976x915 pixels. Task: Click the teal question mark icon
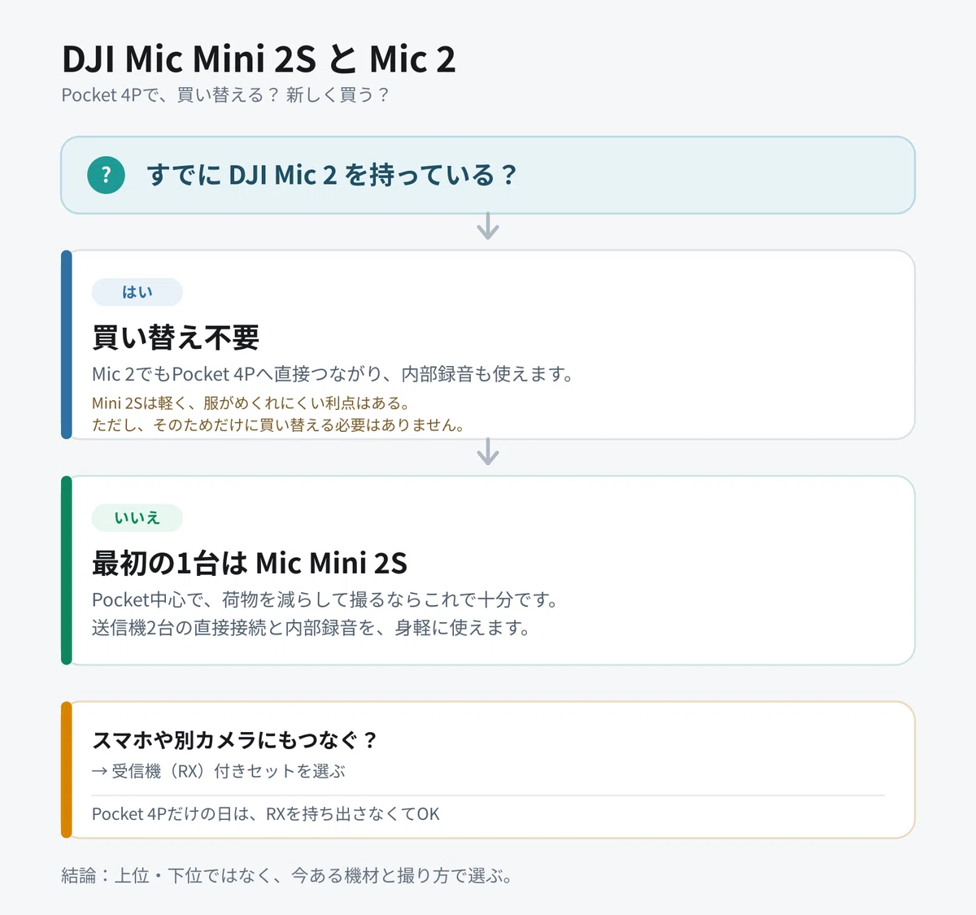tap(107, 175)
